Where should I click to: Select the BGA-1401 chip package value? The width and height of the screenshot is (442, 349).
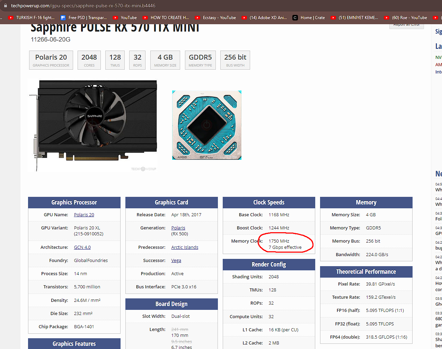[x=84, y=326]
